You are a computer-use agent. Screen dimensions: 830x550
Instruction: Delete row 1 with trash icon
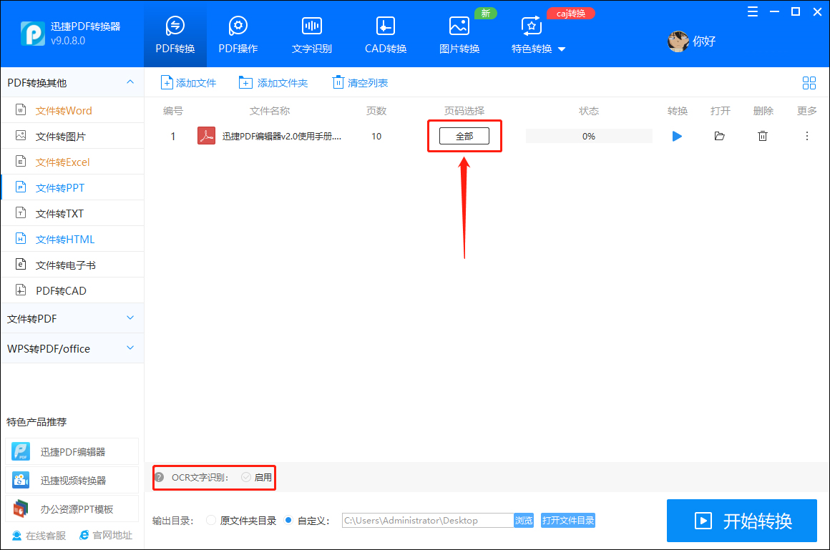pyautogui.click(x=762, y=136)
